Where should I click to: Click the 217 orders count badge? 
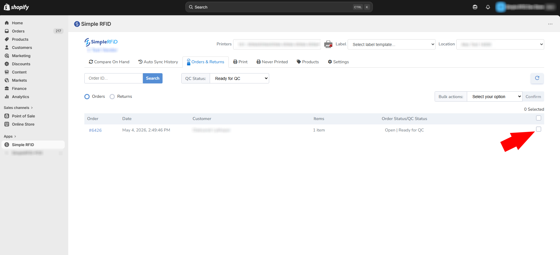point(58,31)
